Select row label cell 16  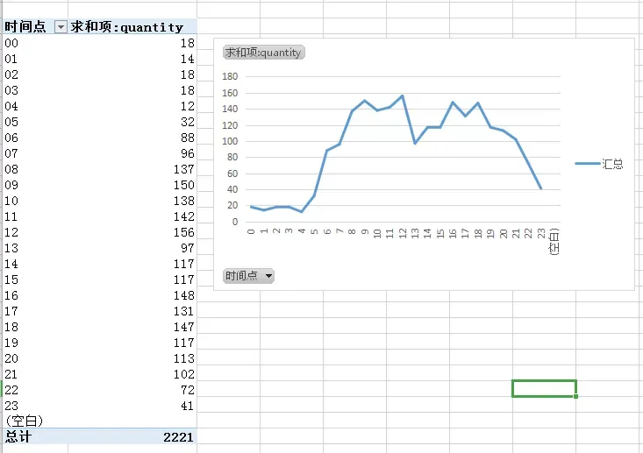coord(36,295)
